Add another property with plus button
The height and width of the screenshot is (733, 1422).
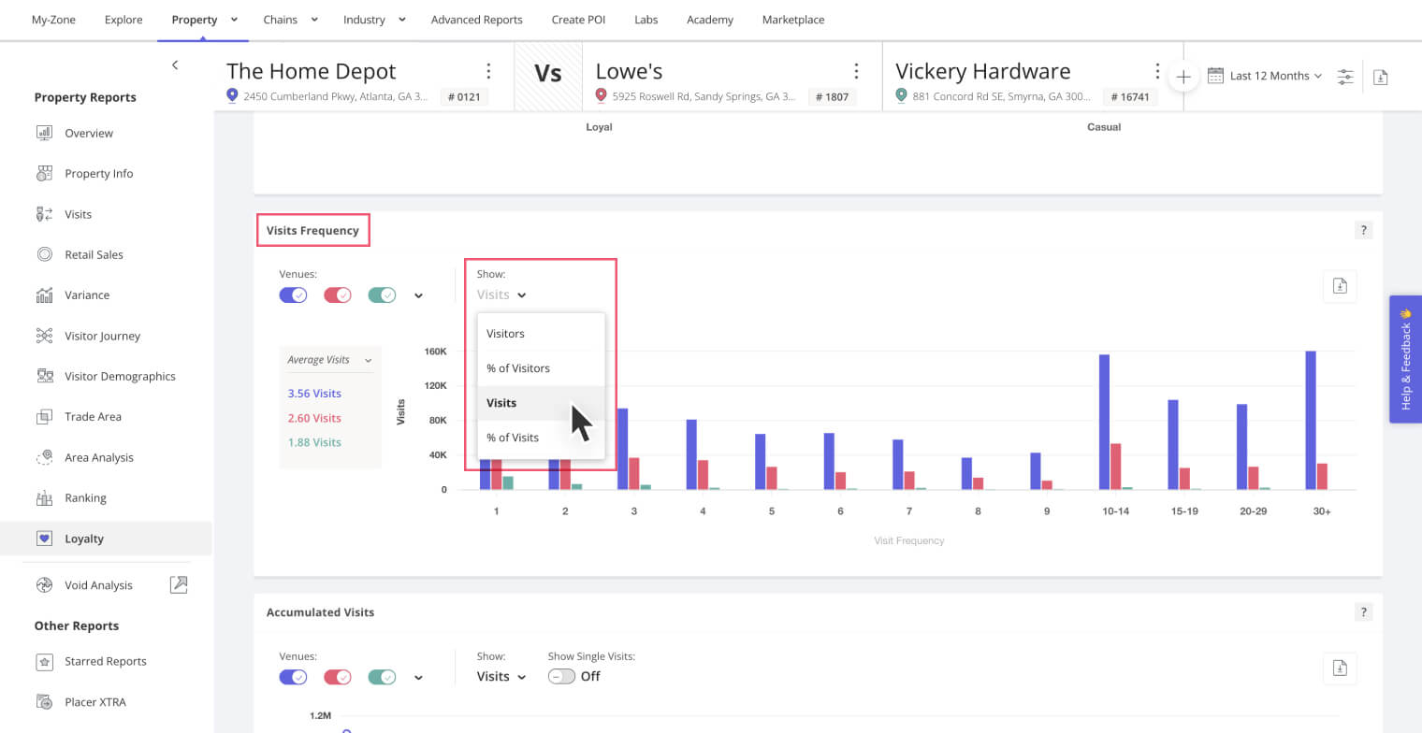click(x=1183, y=77)
